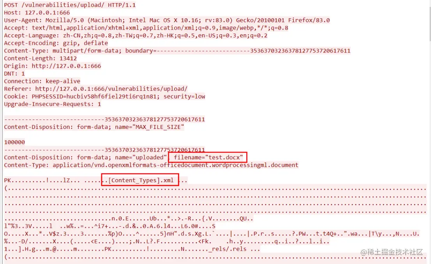Click the Accept-Encoding gzip, deflate line
The image size is (431, 264).
coord(56,43)
